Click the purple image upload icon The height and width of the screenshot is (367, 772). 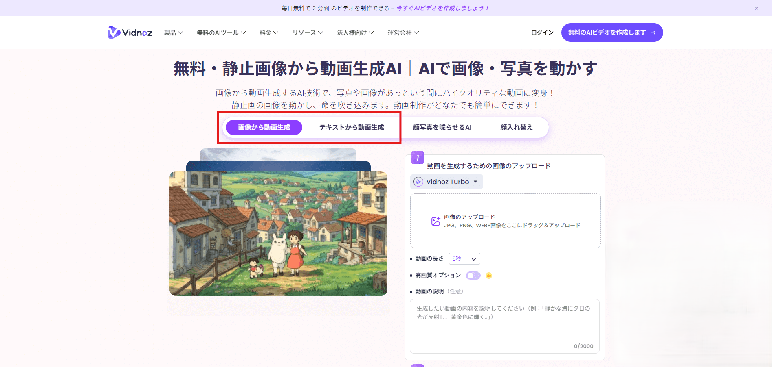[x=435, y=221]
